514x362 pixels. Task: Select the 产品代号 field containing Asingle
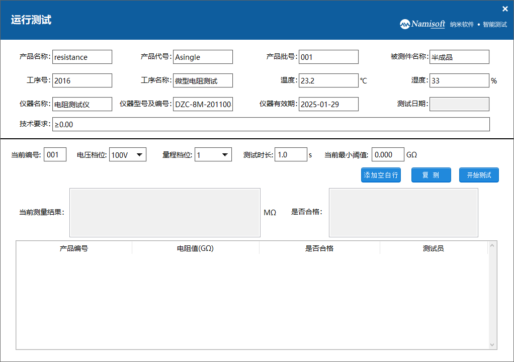(x=203, y=57)
